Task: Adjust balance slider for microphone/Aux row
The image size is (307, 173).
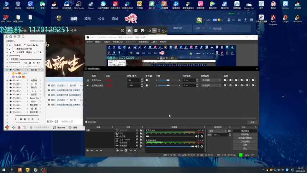Action: [168, 80]
